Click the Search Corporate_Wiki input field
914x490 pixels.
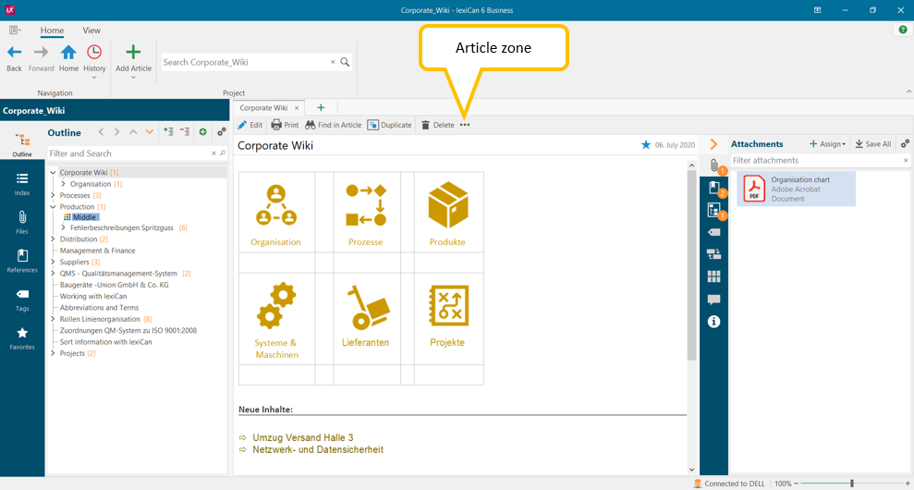(245, 62)
